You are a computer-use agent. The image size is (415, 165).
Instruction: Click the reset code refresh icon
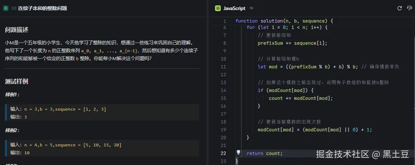(400, 8)
